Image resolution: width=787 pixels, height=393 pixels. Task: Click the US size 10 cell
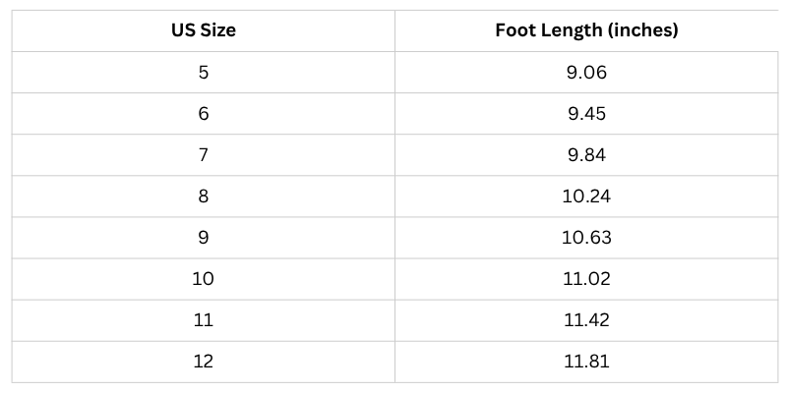coord(204,279)
